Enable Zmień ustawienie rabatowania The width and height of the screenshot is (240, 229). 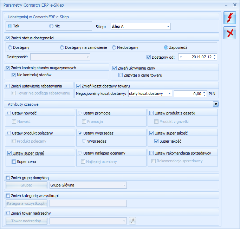tap(8, 86)
